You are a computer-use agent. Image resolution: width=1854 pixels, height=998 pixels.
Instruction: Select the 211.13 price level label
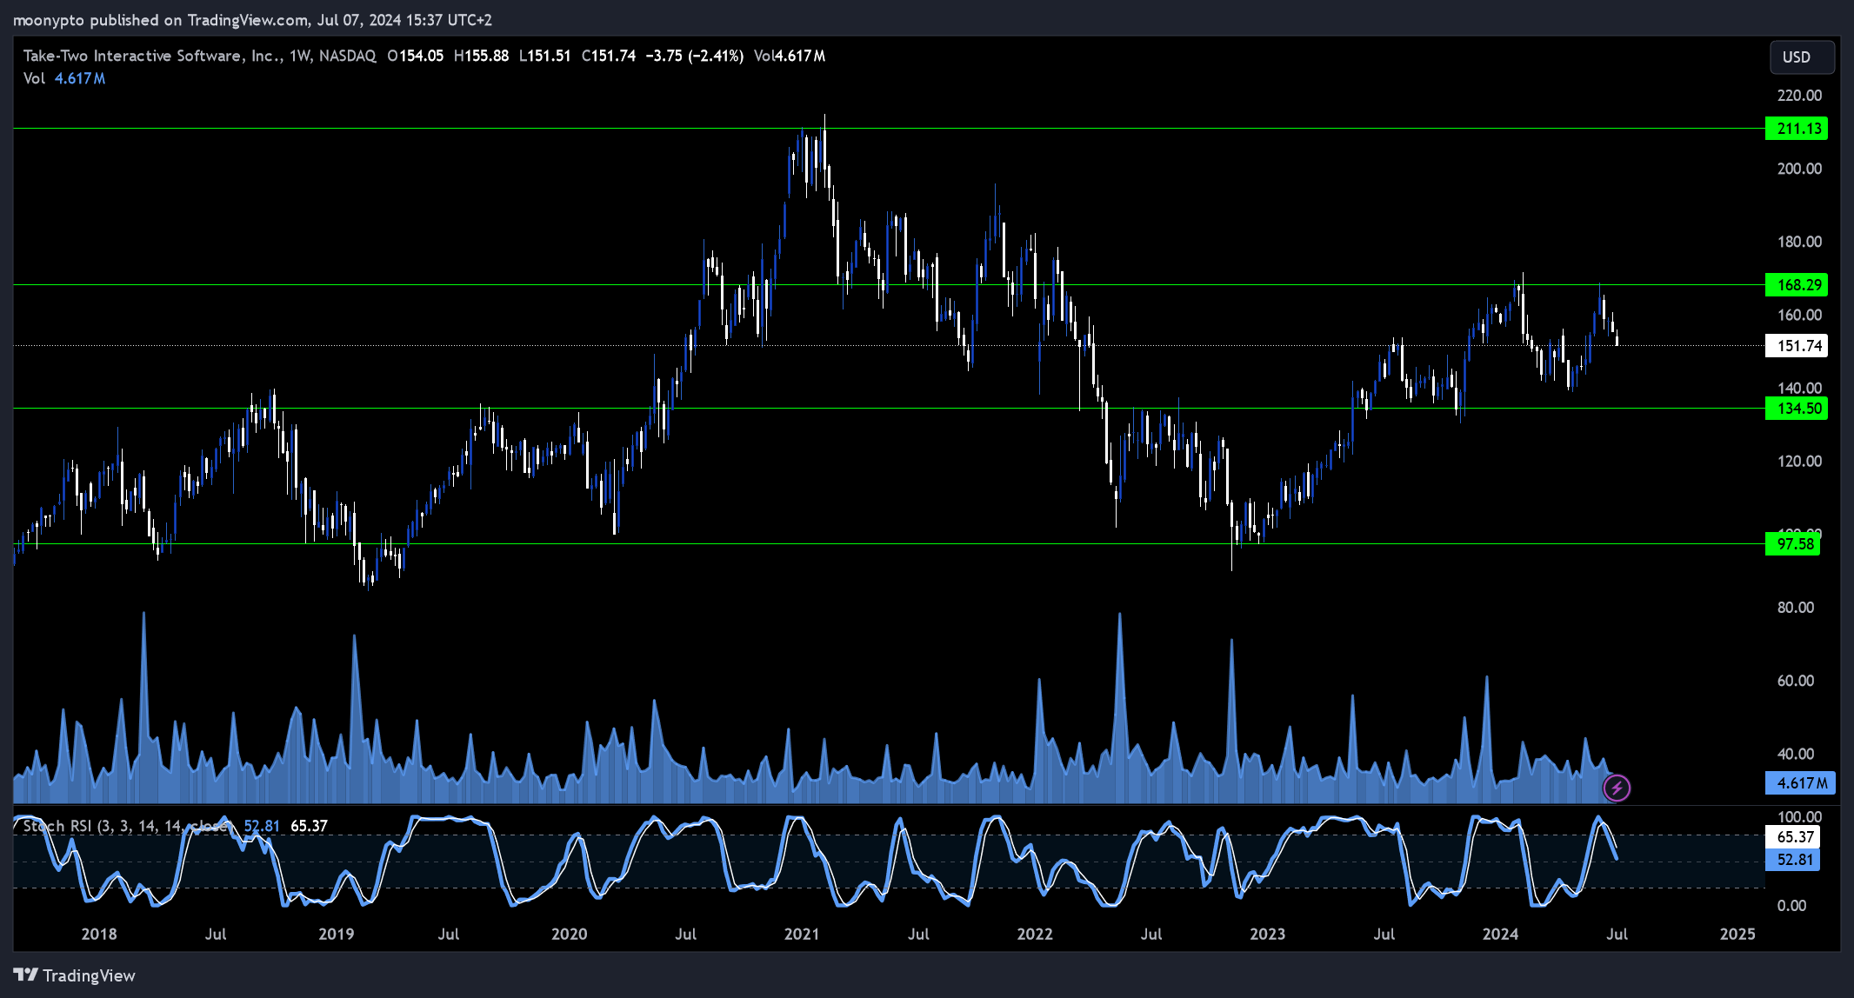click(1797, 129)
